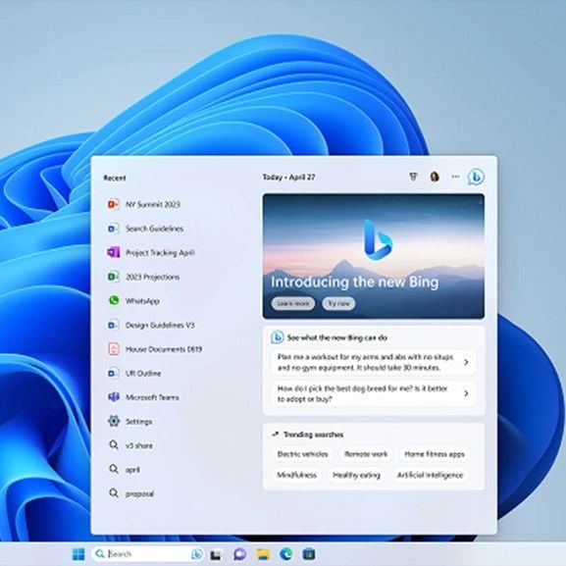
Task: Open the Project Tracking April OneNote icon
Action: click(114, 252)
